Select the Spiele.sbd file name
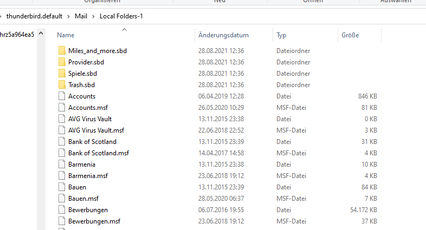Screen dimensions: 426x230 coord(82,74)
